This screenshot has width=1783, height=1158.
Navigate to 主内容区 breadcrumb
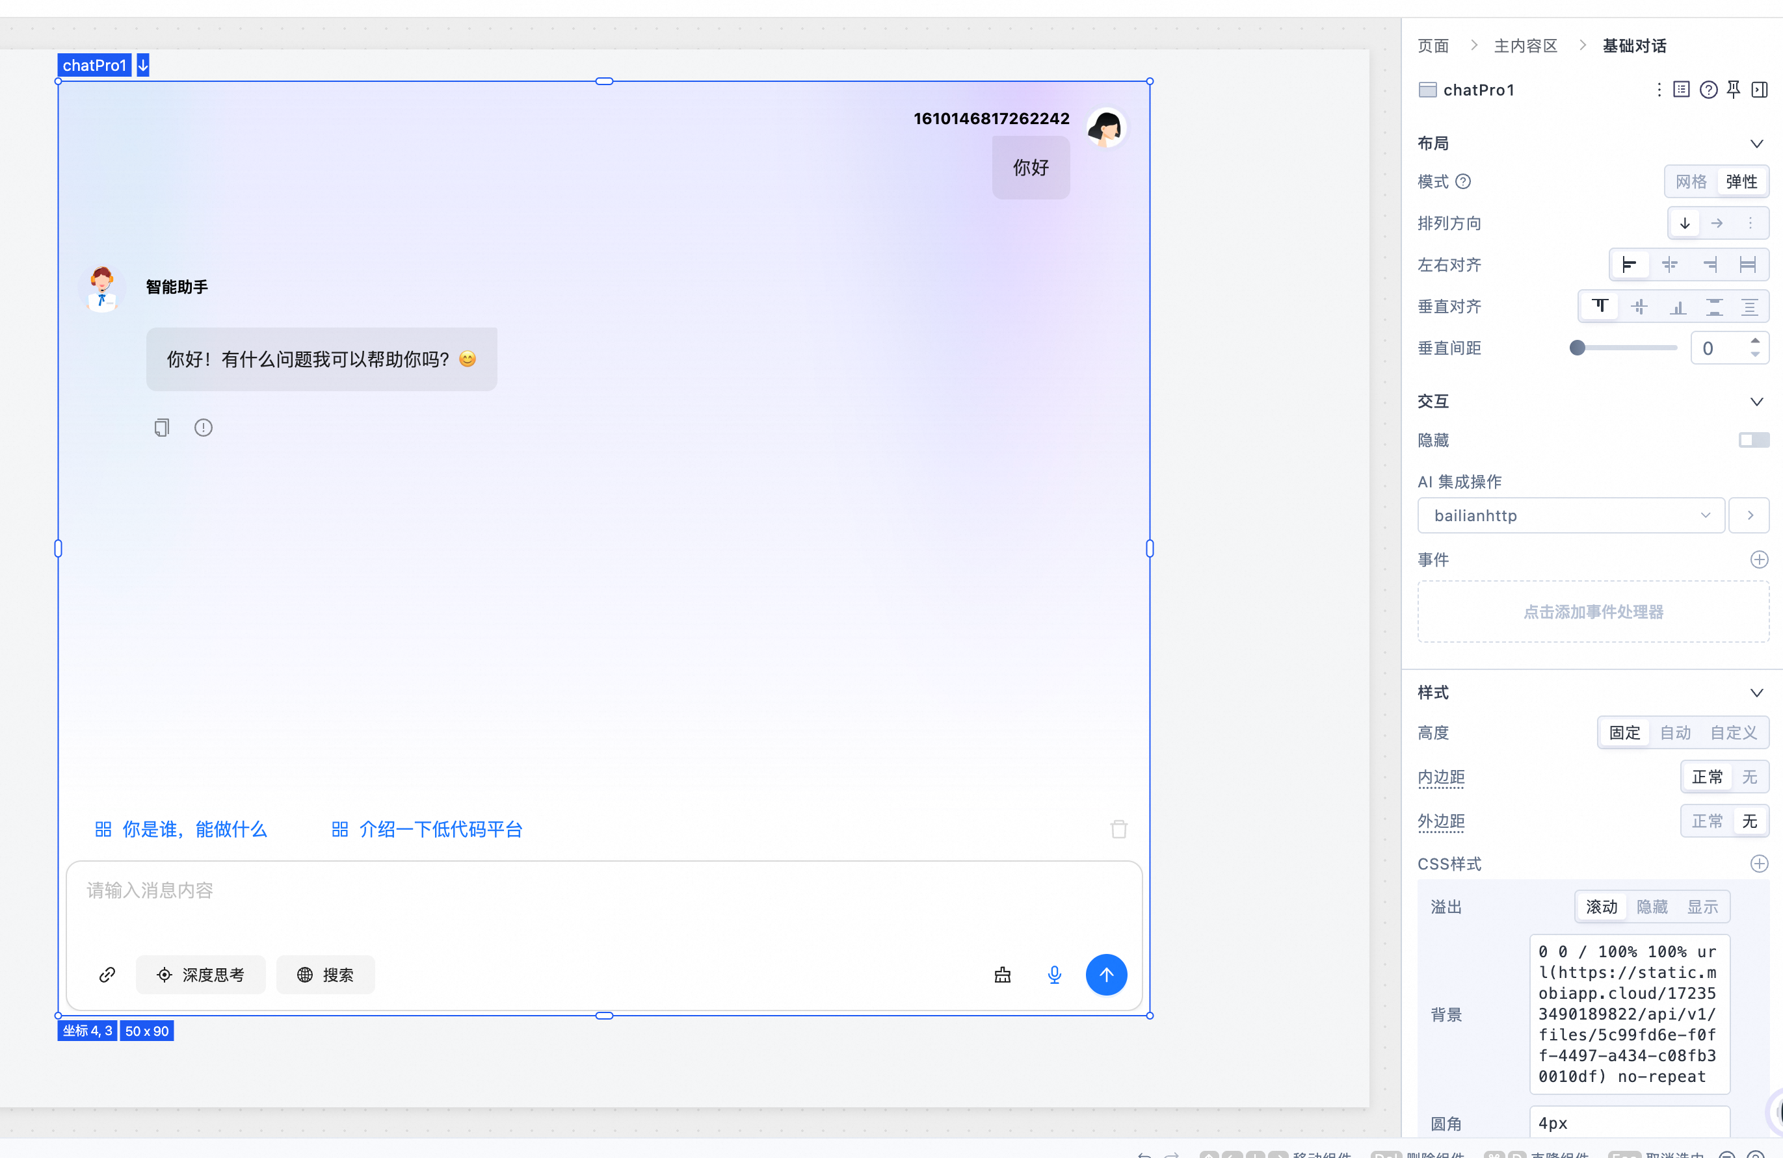click(1525, 45)
